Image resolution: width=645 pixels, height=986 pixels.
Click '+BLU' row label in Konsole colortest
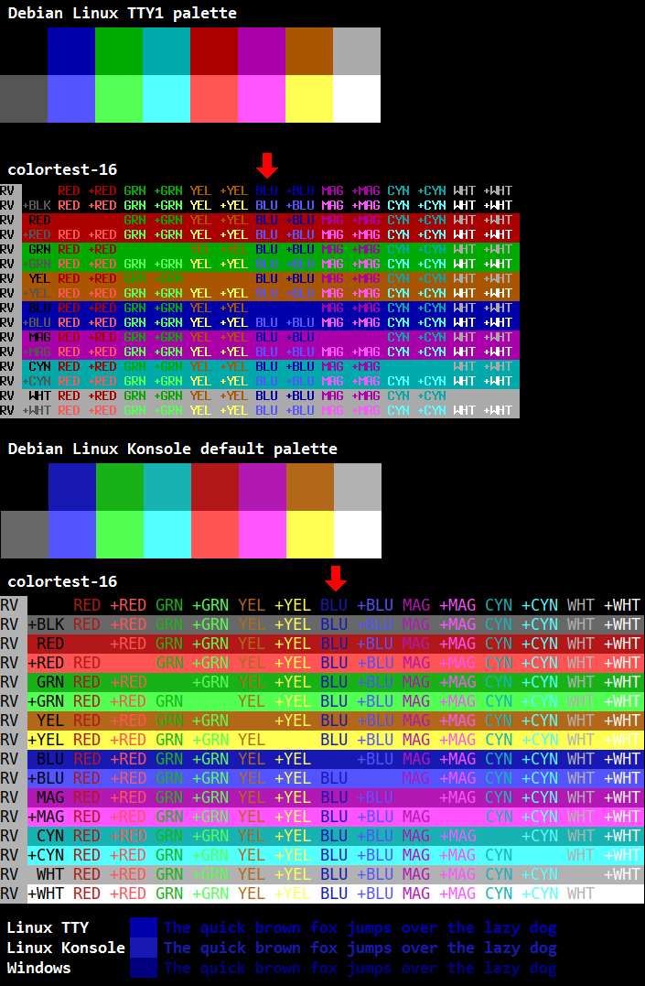46,778
